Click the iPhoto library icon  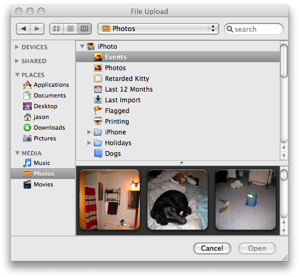(91, 46)
